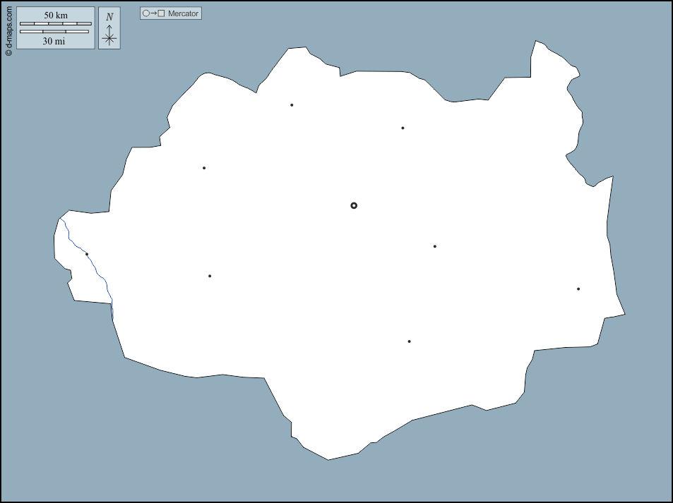This screenshot has width=673, height=503.
Task: Click the southernmost city dot
Action: coord(409,341)
